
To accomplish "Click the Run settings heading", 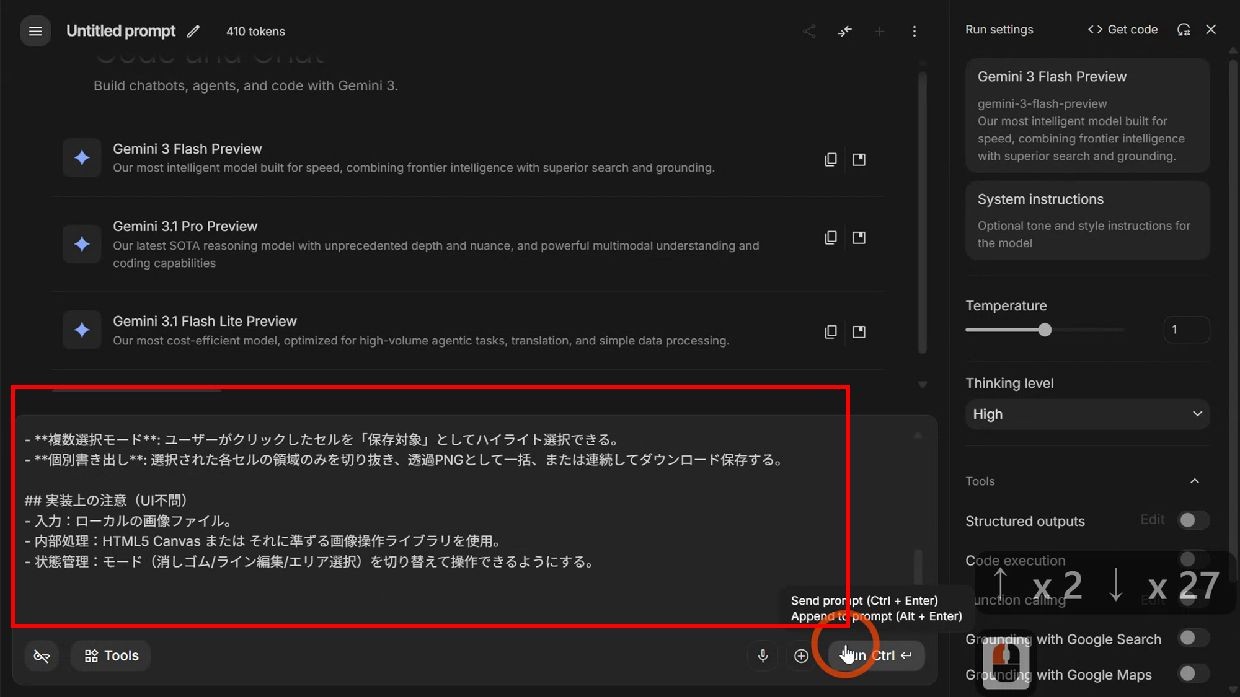I will pyautogui.click(x=999, y=30).
